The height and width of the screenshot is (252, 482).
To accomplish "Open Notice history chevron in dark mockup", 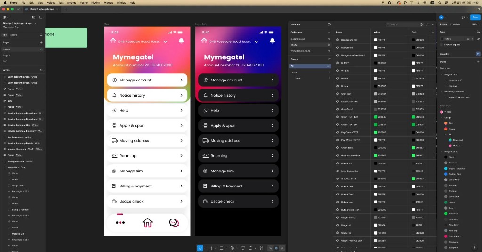I will click(273, 95).
